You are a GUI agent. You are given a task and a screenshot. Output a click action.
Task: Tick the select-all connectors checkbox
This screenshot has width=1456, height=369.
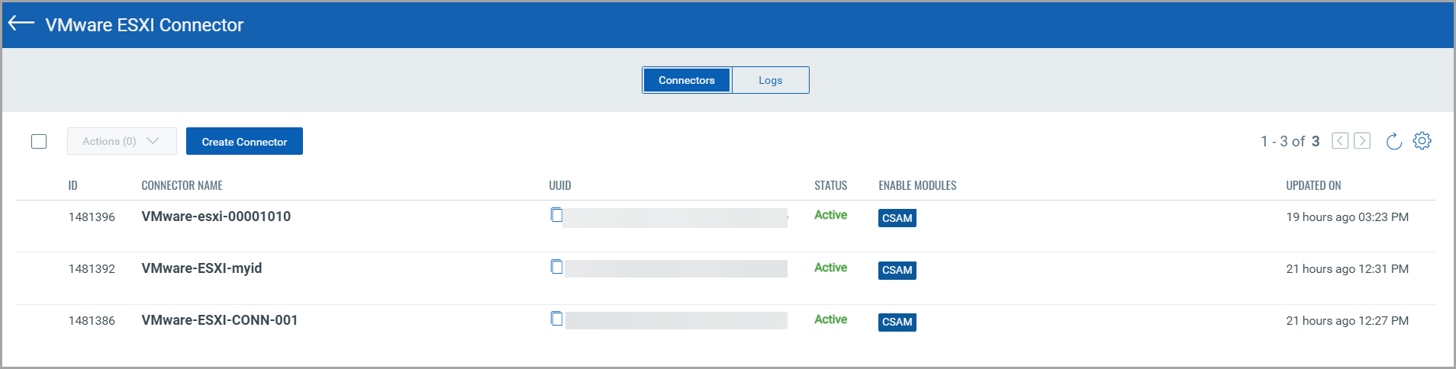pyautogui.click(x=39, y=142)
